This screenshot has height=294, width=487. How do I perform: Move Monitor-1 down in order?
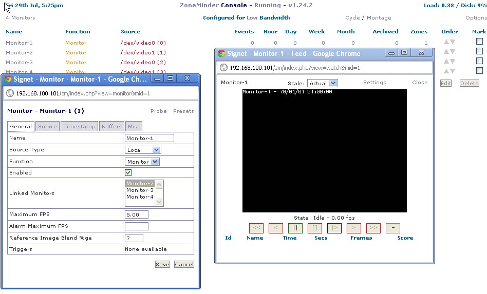click(453, 42)
